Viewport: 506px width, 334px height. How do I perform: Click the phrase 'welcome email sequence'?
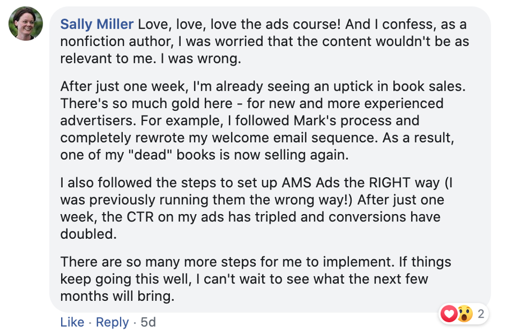click(295, 138)
